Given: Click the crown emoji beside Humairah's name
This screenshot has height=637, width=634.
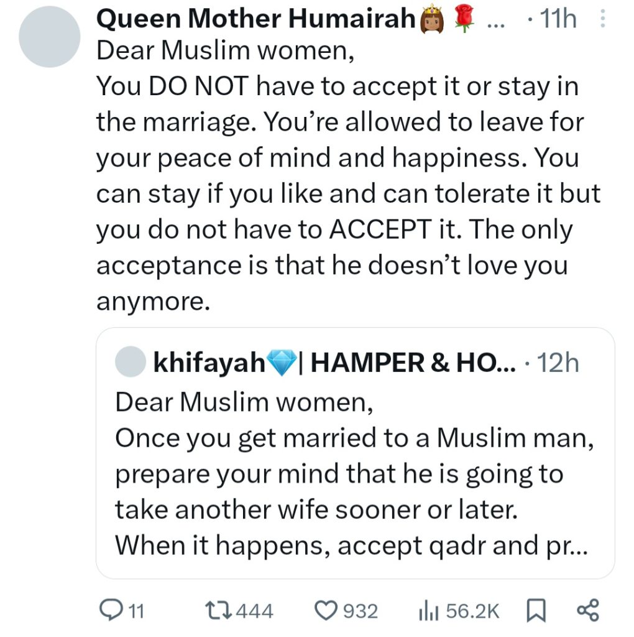Looking at the screenshot, I should click(433, 20).
